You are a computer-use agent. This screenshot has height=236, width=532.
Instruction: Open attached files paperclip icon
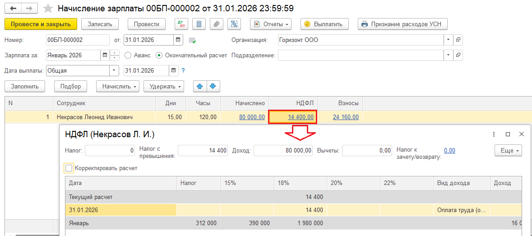[x=216, y=24]
